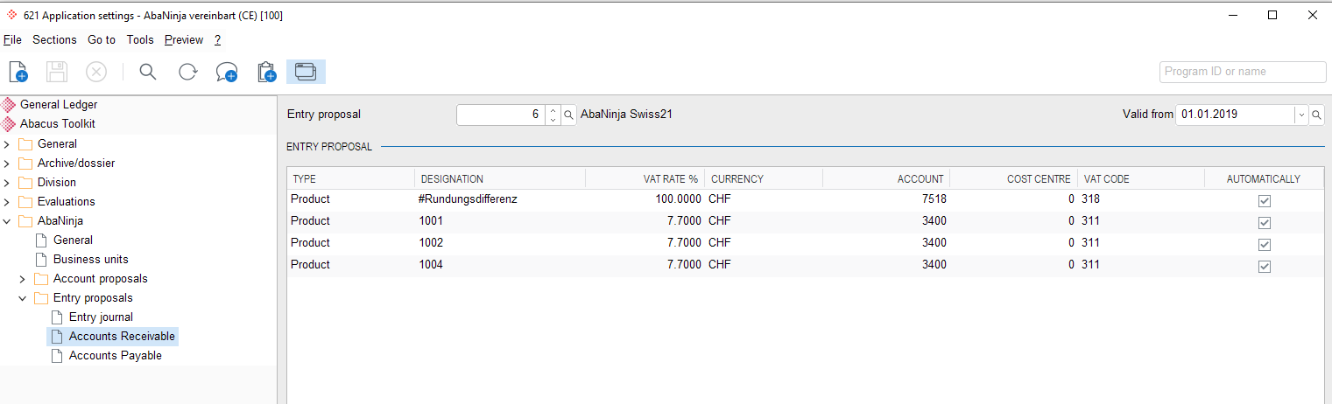Open the Go to menu

(x=102, y=39)
